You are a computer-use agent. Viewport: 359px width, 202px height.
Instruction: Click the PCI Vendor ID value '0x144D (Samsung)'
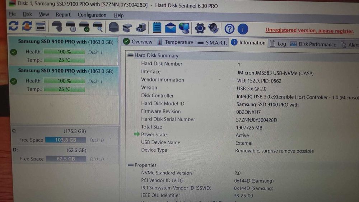(x=254, y=181)
